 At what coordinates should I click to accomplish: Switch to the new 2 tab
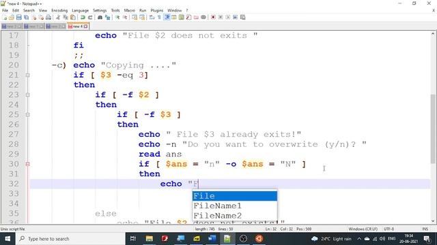click(56, 27)
